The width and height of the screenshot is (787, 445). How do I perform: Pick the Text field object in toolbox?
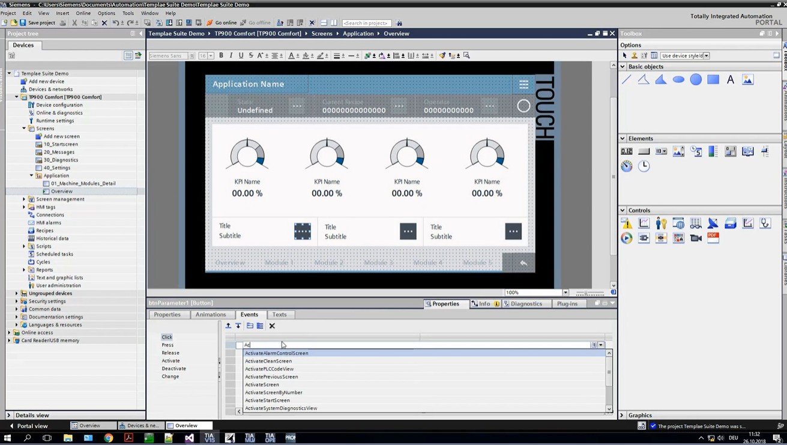(x=731, y=79)
